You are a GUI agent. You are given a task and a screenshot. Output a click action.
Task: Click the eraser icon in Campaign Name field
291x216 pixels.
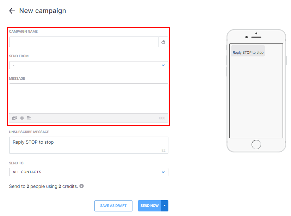(x=163, y=42)
